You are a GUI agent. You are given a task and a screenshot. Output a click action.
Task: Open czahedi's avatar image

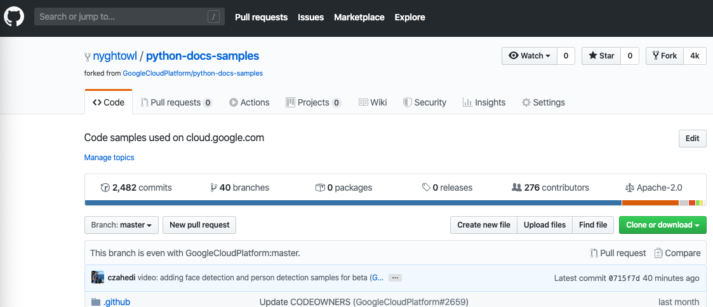[98, 277]
